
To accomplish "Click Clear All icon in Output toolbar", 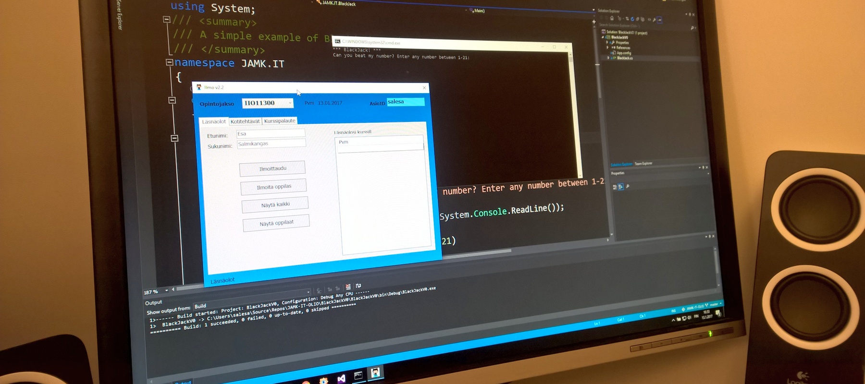I will click(x=348, y=287).
